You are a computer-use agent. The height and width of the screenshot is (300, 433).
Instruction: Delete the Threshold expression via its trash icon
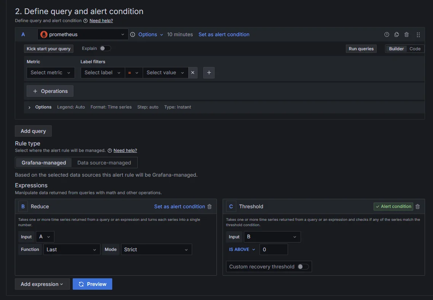point(417,206)
